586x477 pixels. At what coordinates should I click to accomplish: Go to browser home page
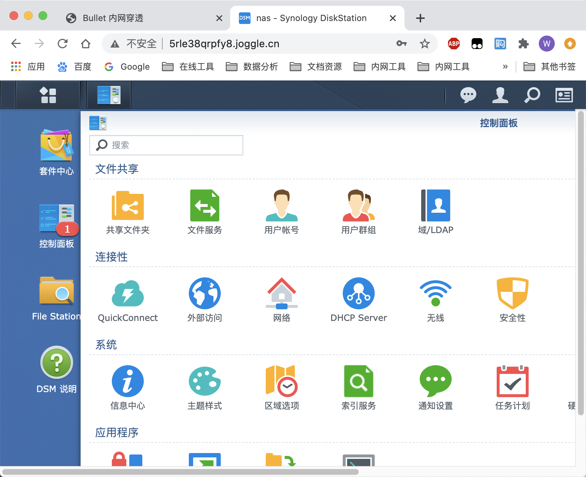pyautogui.click(x=86, y=44)
